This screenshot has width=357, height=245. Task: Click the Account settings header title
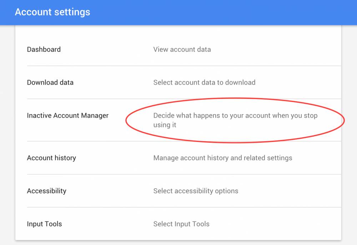tap(52, 12)
